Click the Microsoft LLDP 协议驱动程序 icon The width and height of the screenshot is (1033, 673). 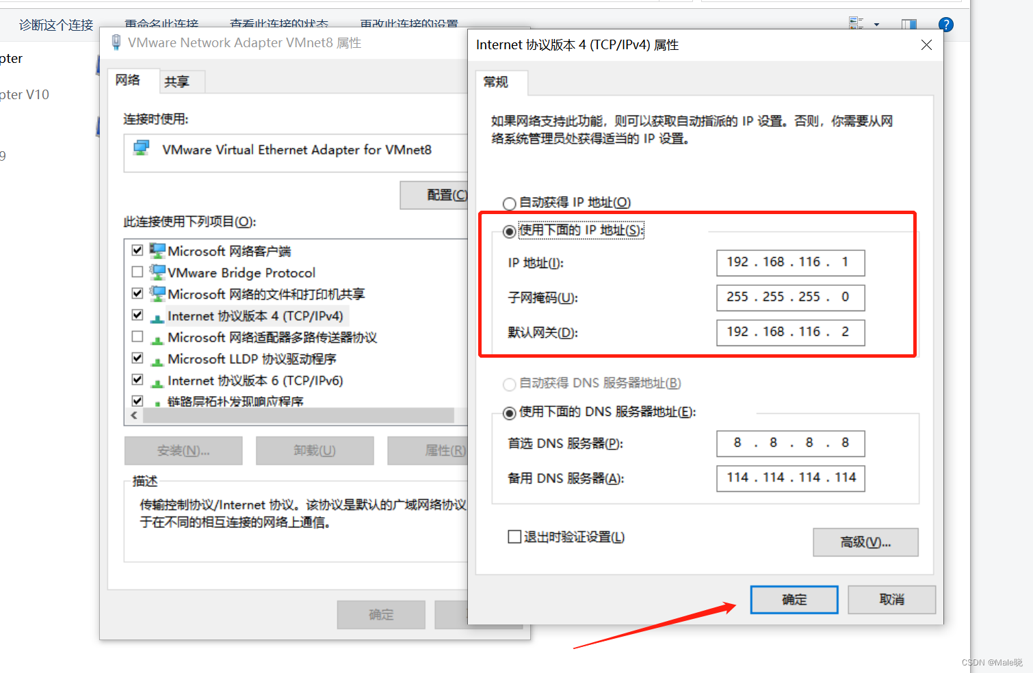point(157,358)
